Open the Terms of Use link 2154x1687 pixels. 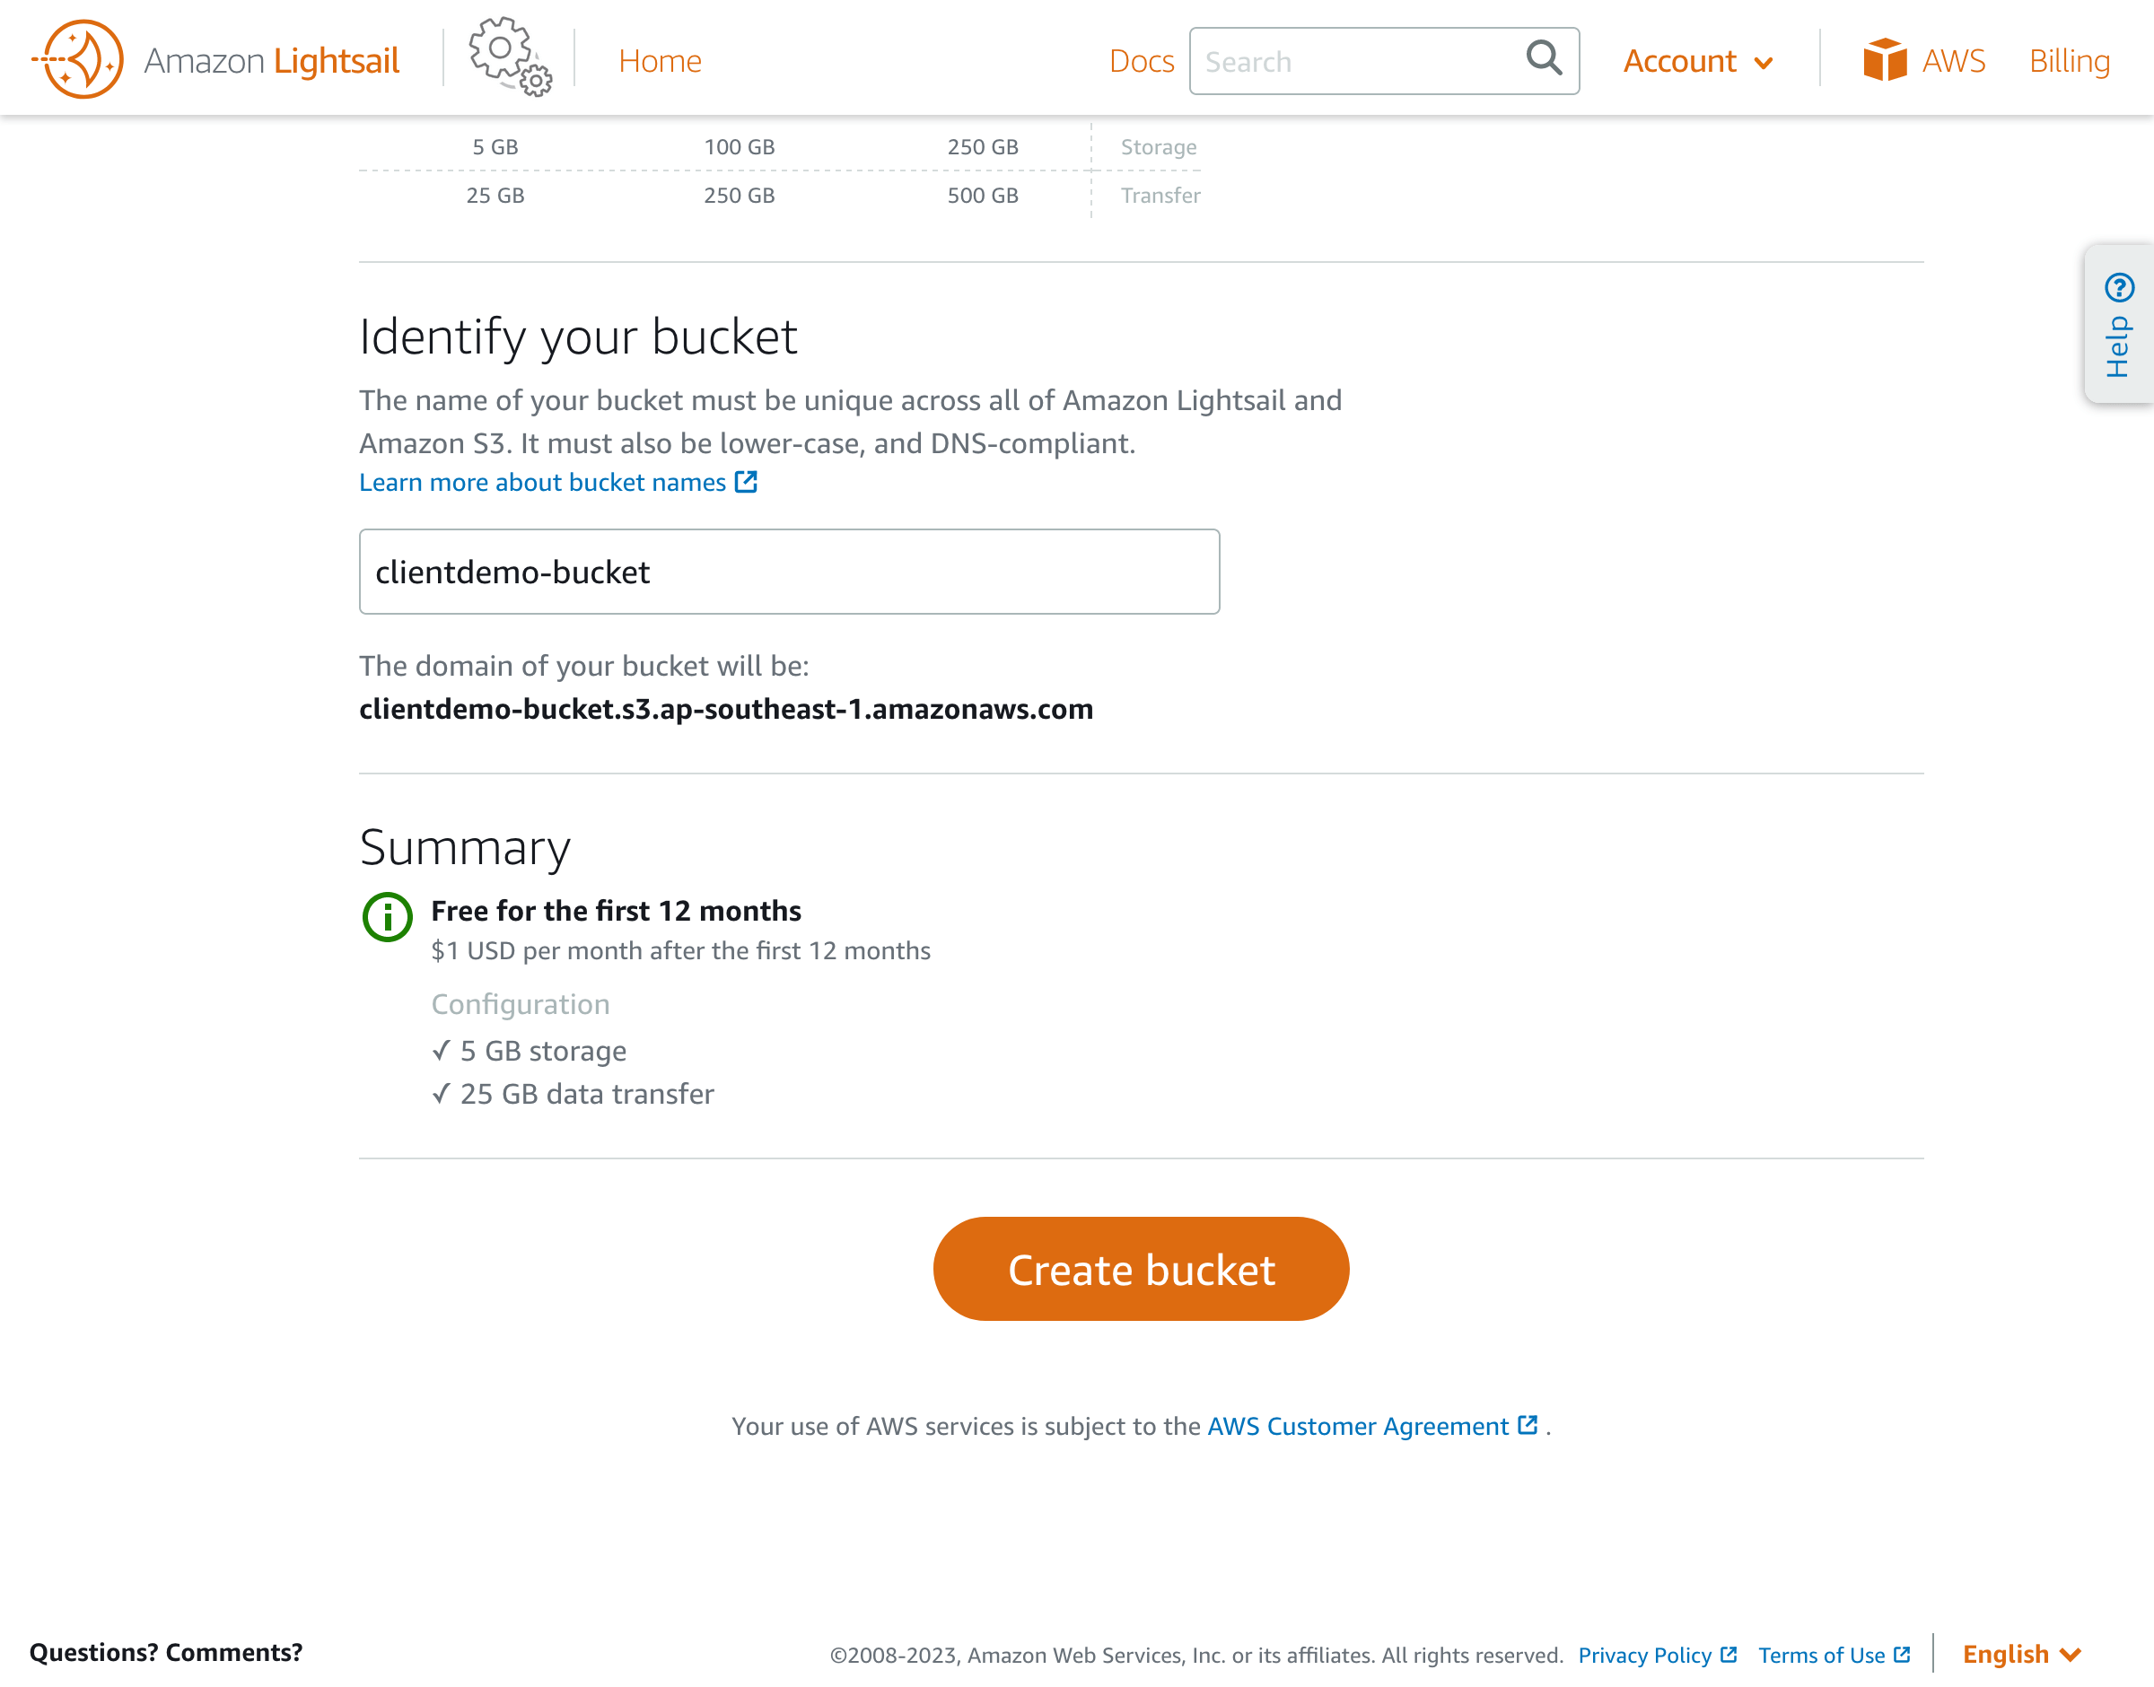[1821, 1656]
